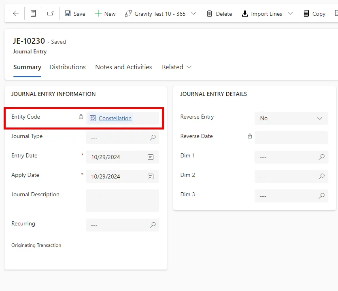
Task: Search Dim 1 with magnifier icon
Action: point(322,157)
